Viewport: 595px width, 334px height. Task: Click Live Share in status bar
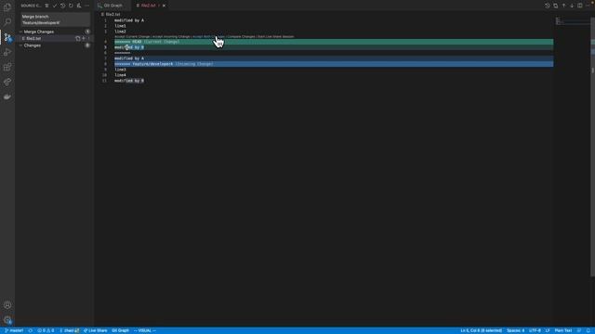pyautogui.click(x=95, y=330)
